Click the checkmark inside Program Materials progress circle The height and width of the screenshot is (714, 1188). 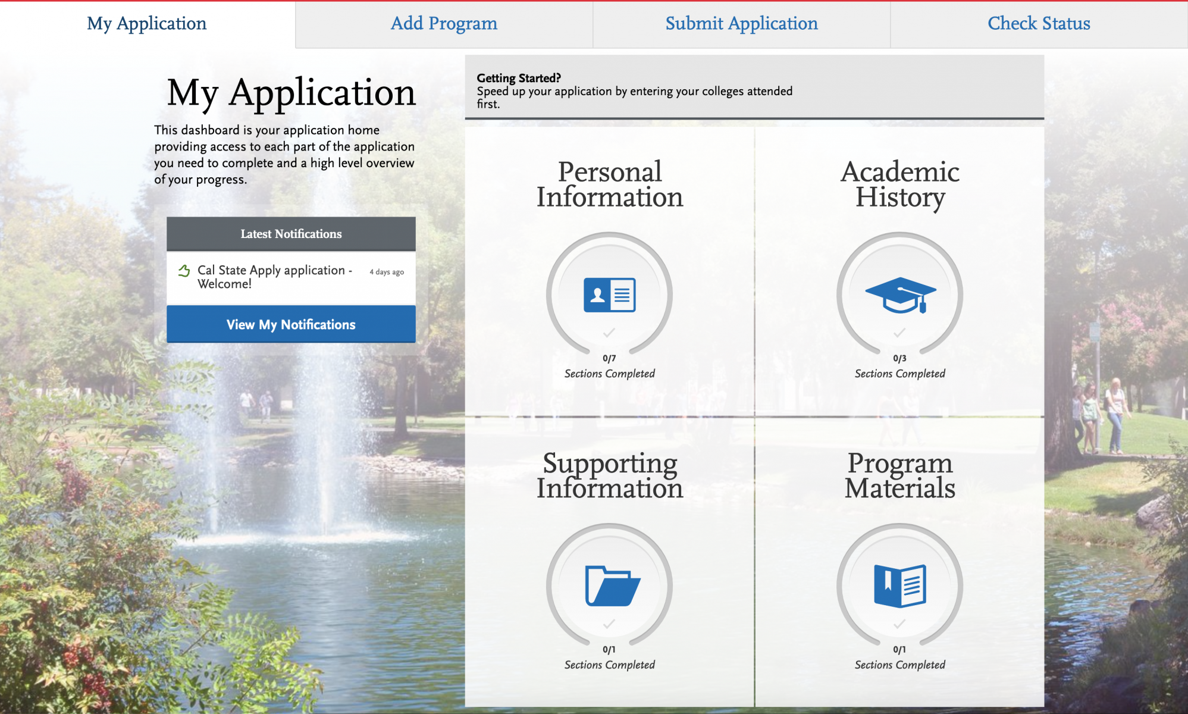[x=899, y=625]
